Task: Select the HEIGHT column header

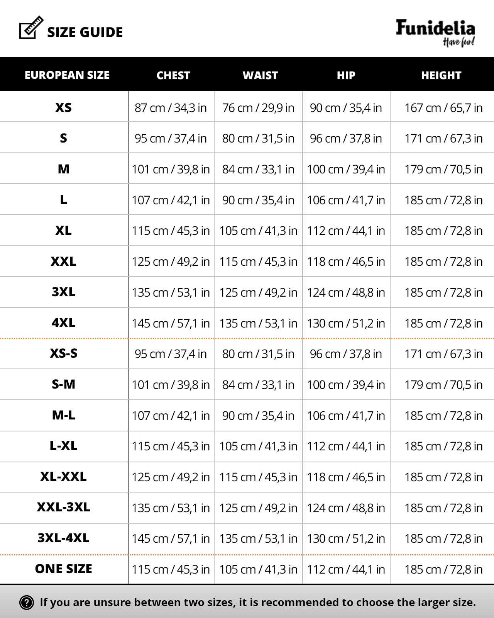Action: 441,75
